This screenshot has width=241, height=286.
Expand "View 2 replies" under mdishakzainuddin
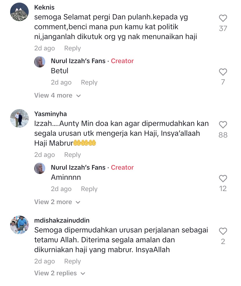pos(60,273)
